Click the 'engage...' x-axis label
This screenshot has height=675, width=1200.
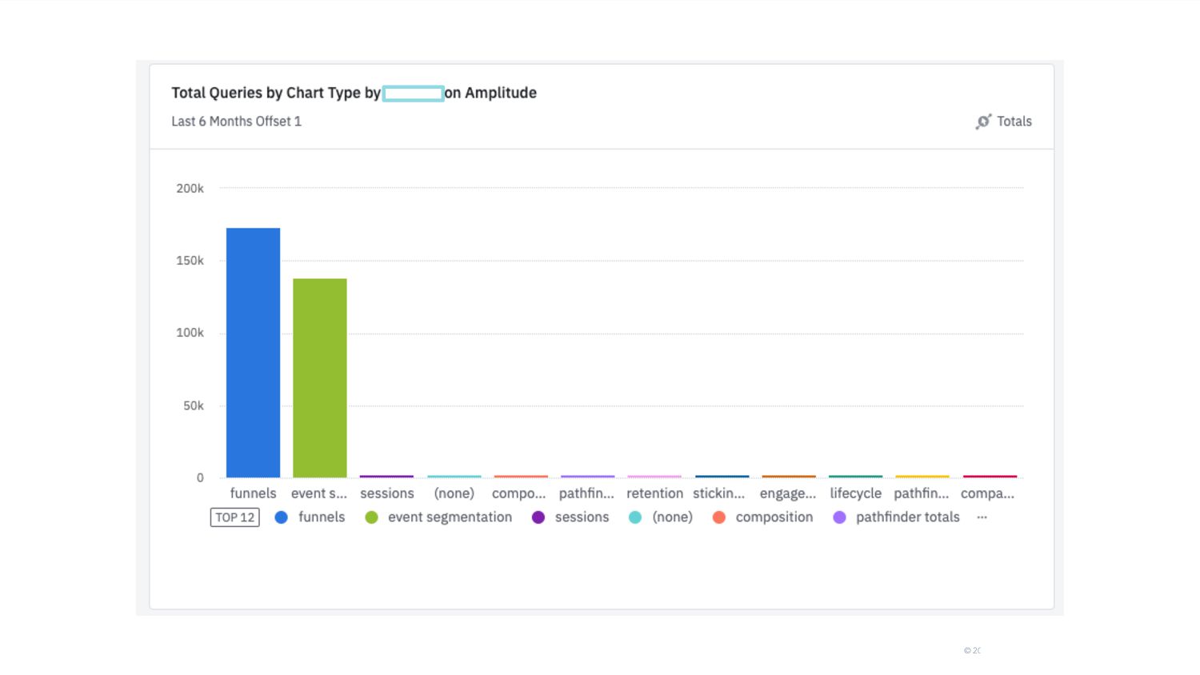pos(788,493)
